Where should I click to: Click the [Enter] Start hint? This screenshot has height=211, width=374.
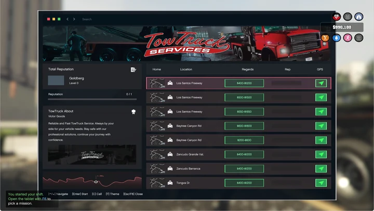tap(80, 194)
